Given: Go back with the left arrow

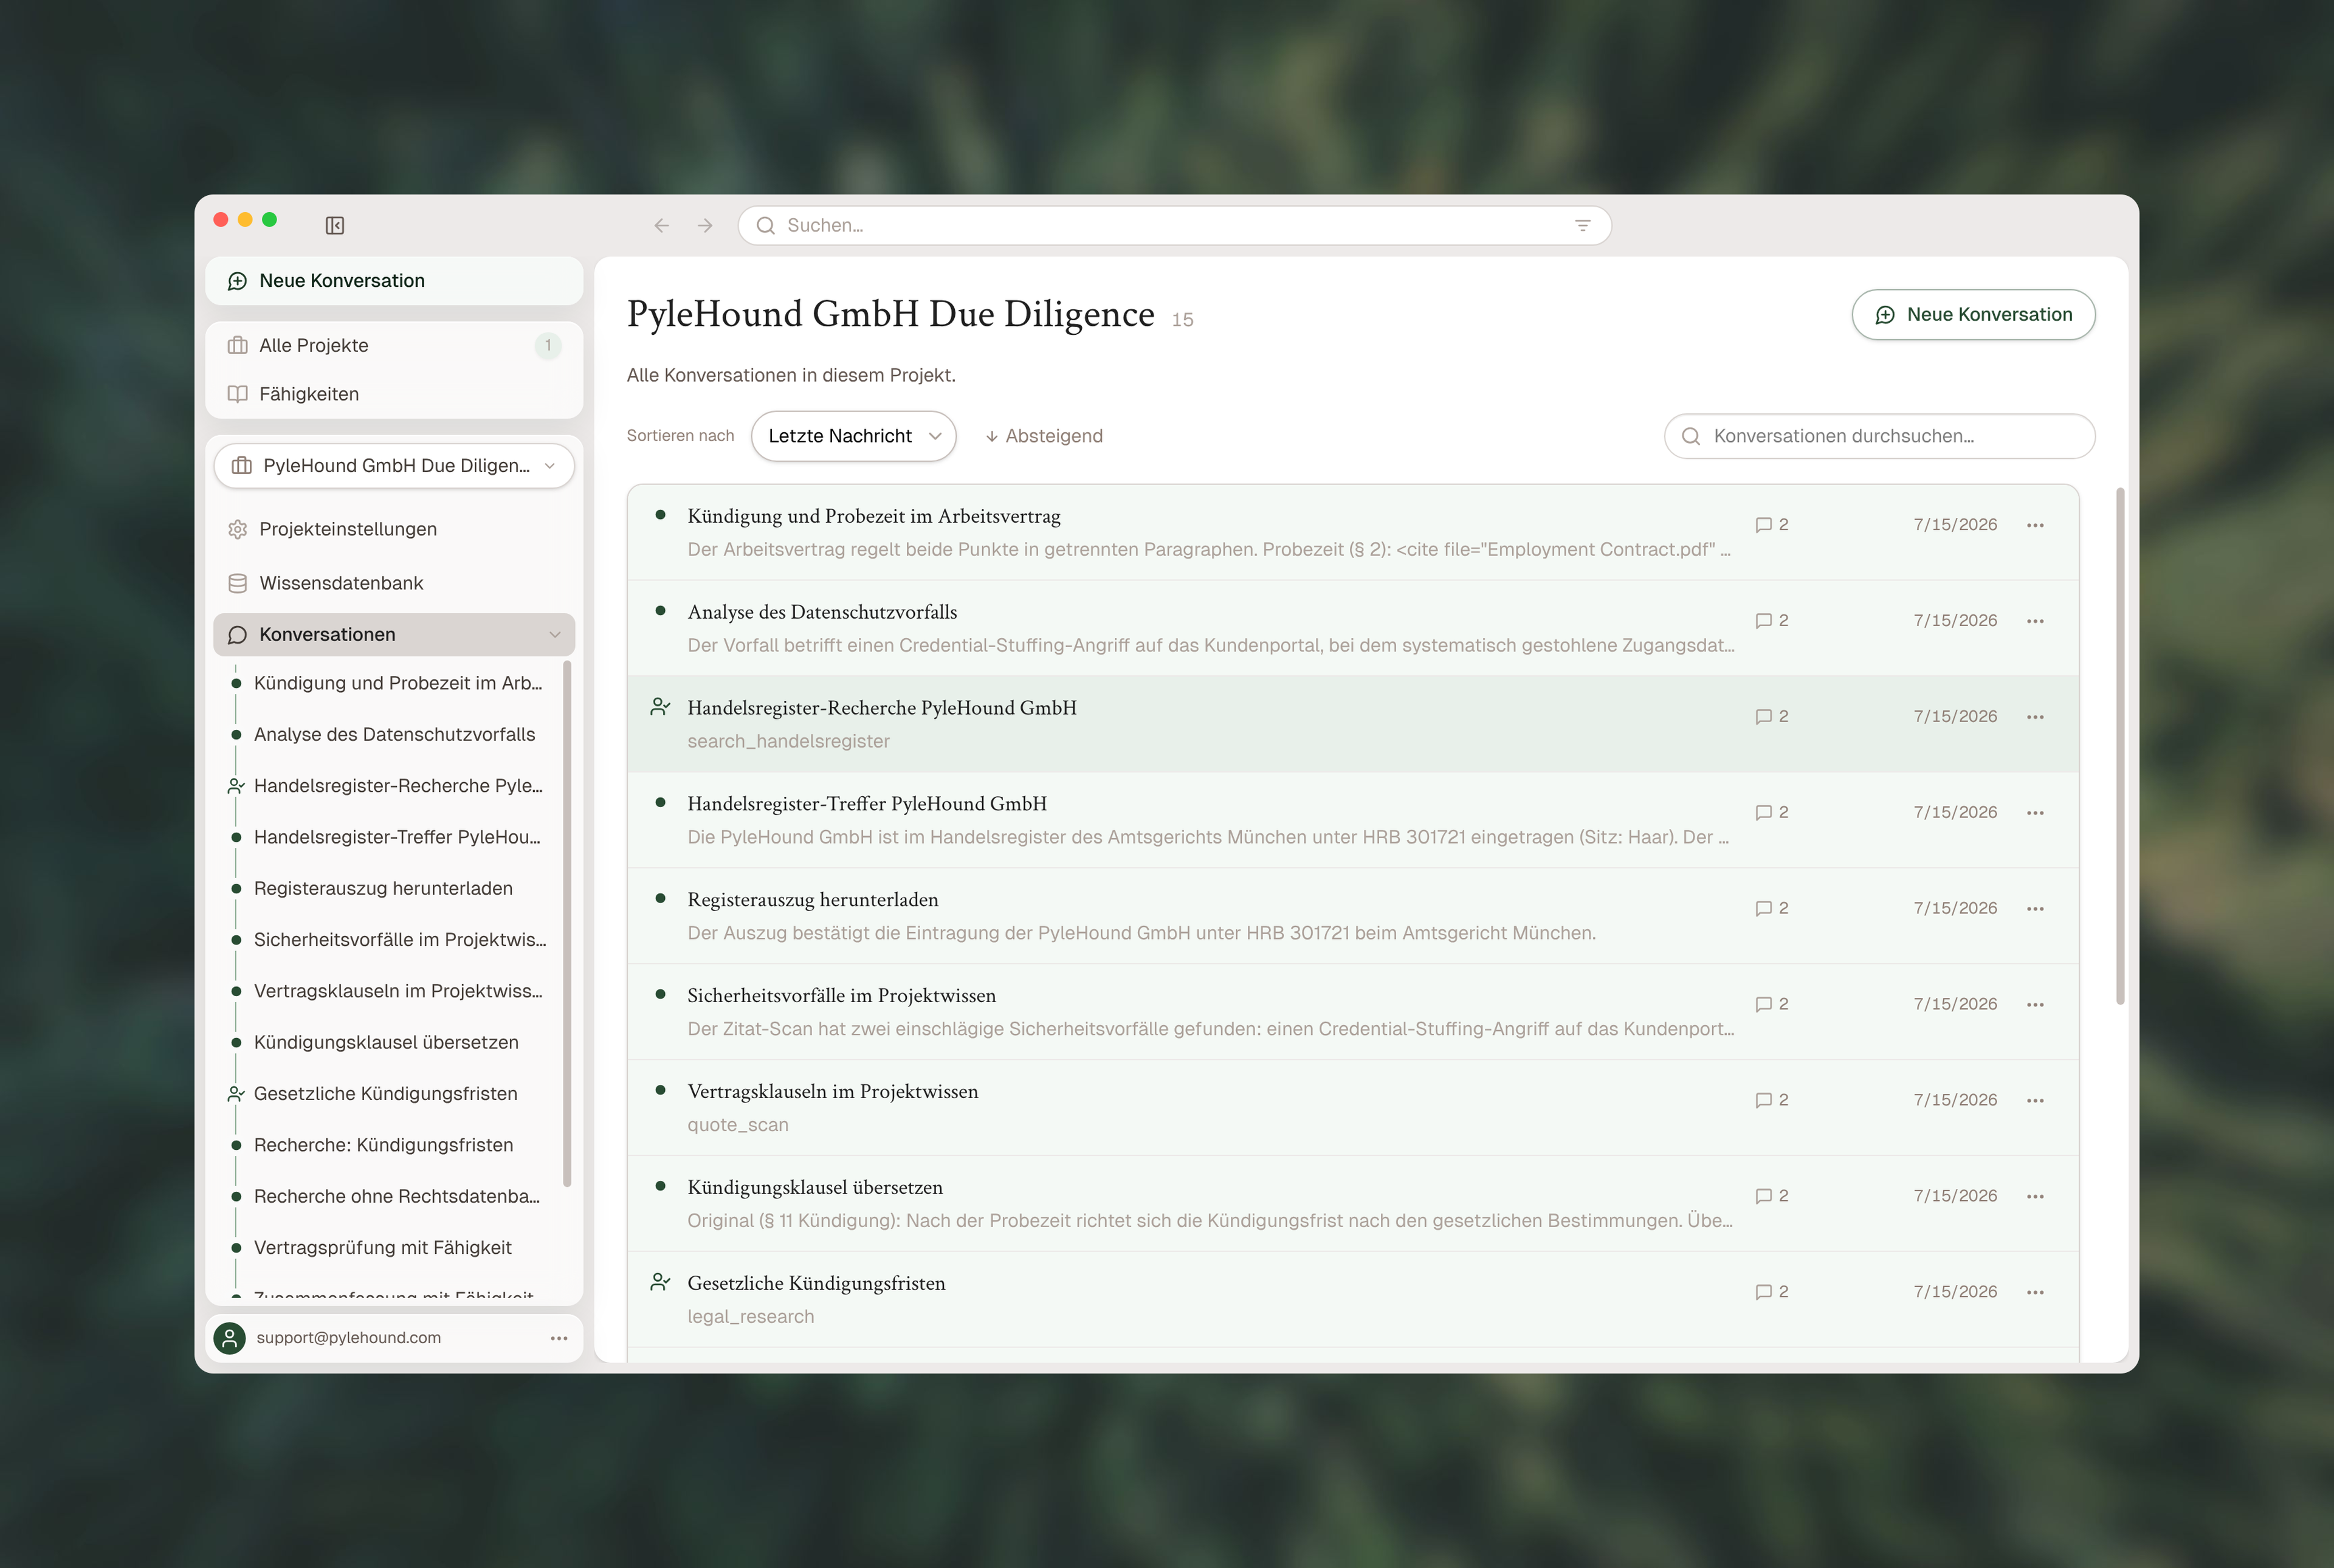Looking at the screenshot, I should [661, 225].
